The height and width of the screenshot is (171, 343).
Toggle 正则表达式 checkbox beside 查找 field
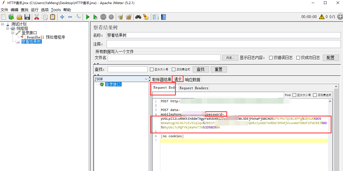tap(173, 69)
